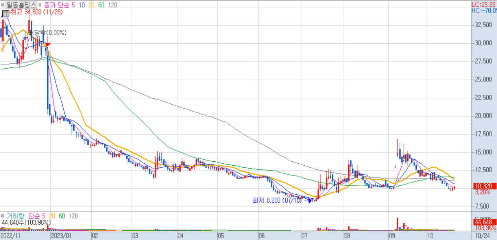The height and width of the screenshot is (240, 497).
Task: Toggle the volume 120-day average label
Action: click(x=73, y=216)
